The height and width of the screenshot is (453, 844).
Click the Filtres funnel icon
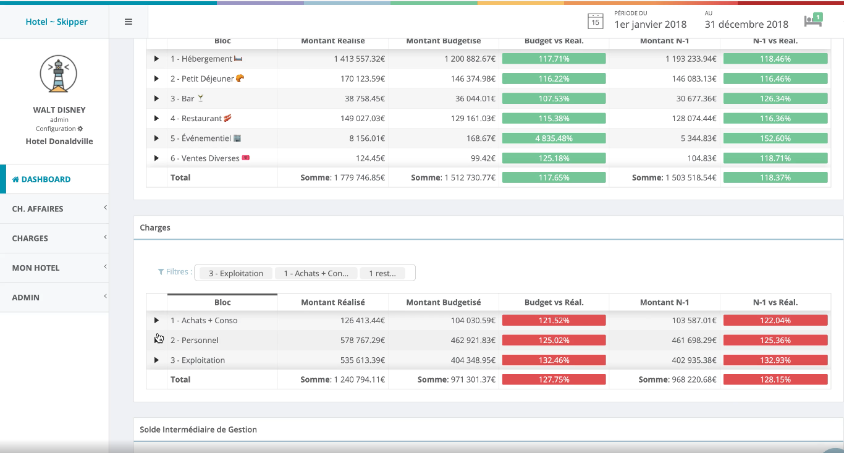point(161,272)
